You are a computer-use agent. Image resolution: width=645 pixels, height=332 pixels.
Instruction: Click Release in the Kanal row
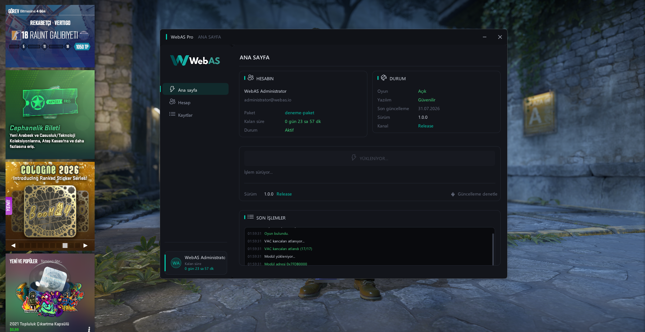click(426, 126)
